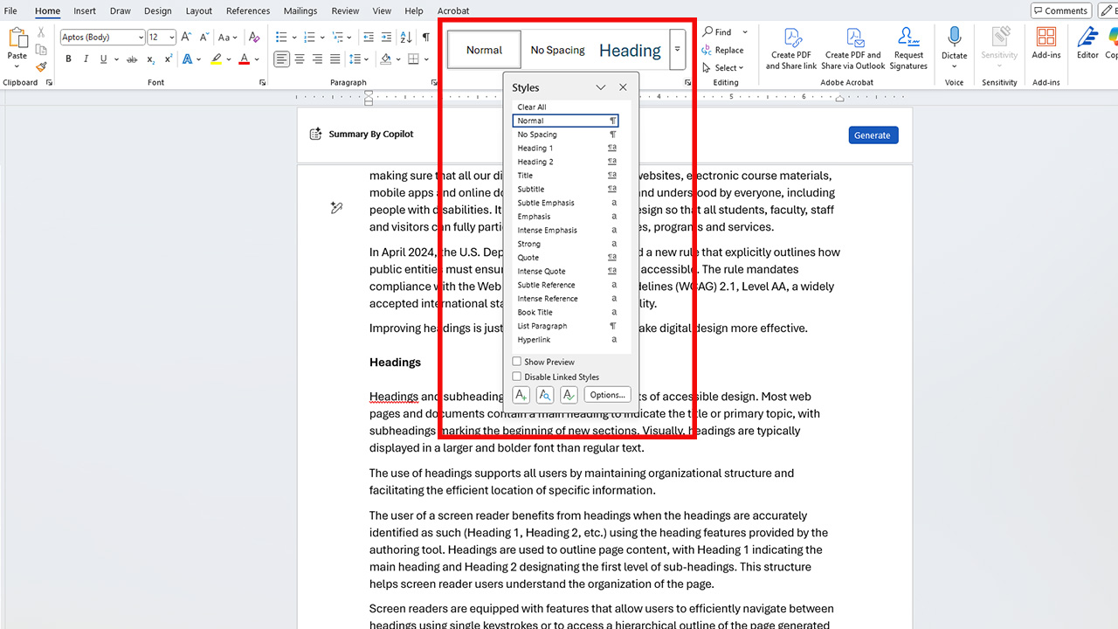Screen dimensions: 1118x629
Task: Click the Request Signatures icon
Action: coord(908,38)
